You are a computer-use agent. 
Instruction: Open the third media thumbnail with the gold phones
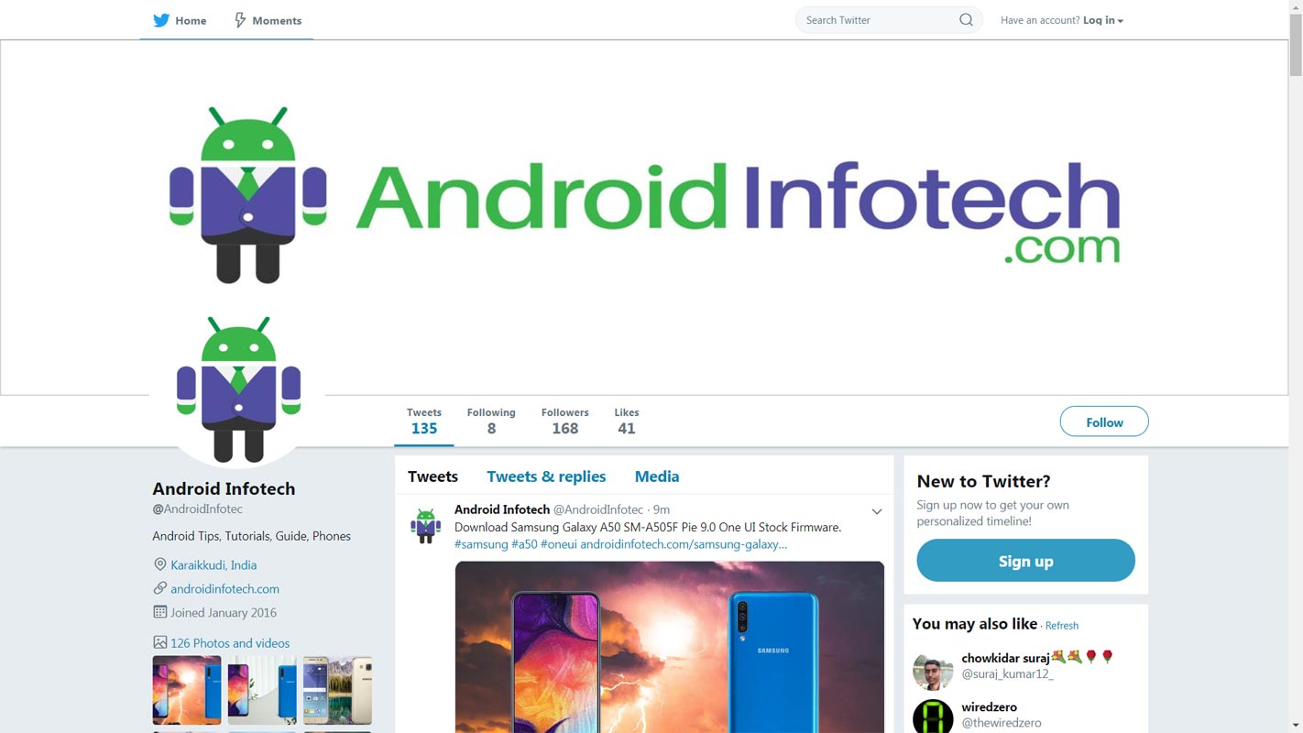tap(337, 690)
